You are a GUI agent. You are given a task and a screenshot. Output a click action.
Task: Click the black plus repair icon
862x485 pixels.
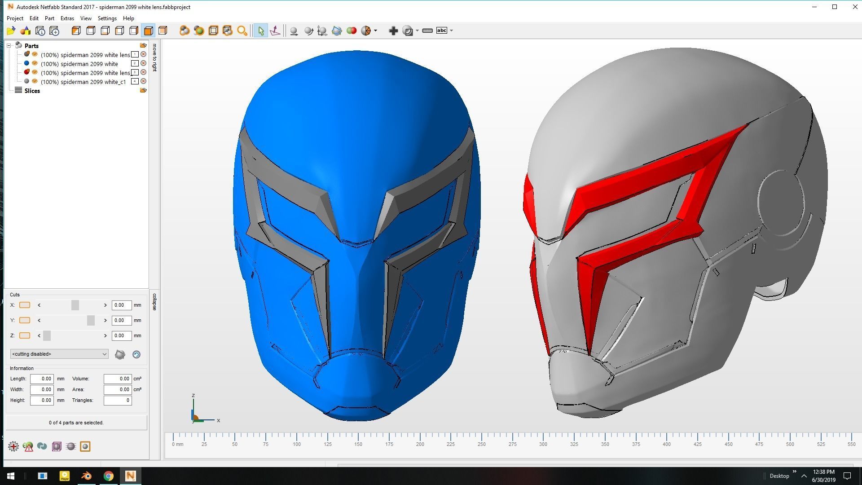pos(393,31)
